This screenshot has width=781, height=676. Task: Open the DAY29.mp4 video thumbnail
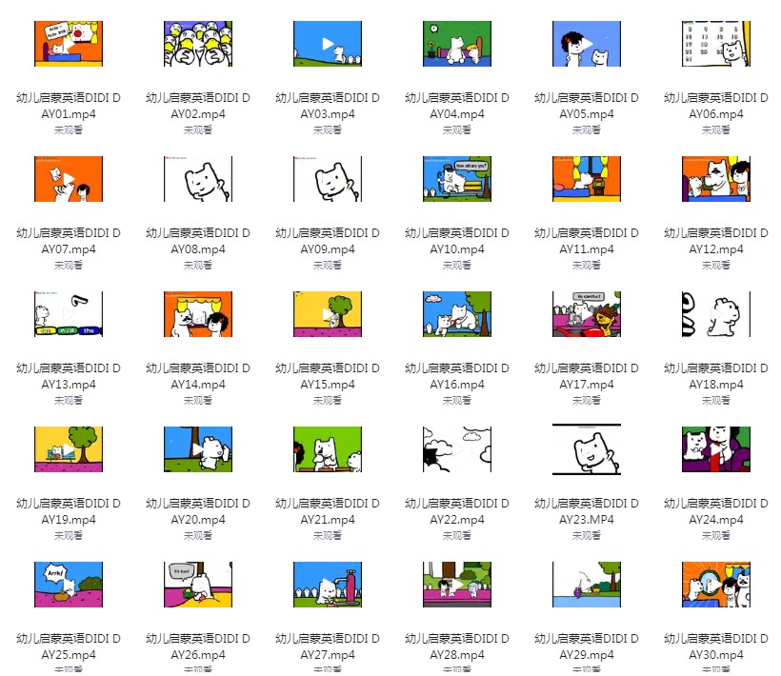click(587, 585)
